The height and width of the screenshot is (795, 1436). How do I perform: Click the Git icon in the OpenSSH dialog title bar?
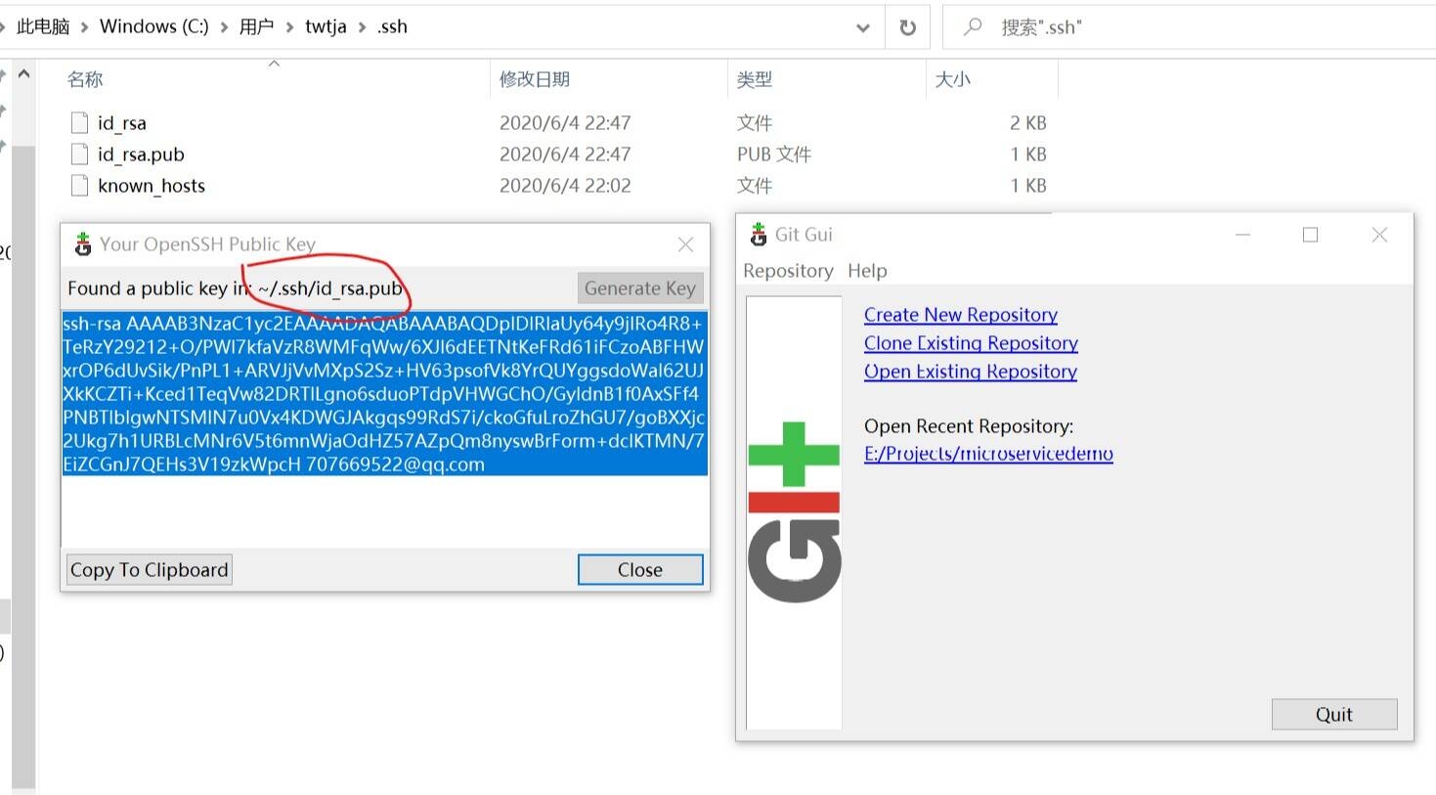[83, 243]
